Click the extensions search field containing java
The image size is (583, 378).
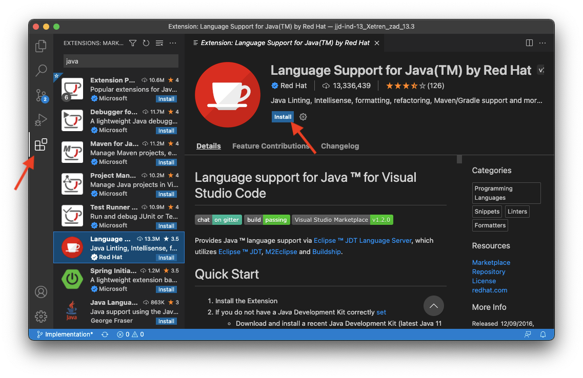(x=121, y=61)
